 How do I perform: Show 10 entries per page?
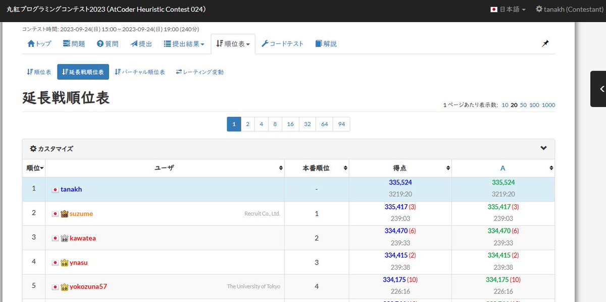click(505, 105)
